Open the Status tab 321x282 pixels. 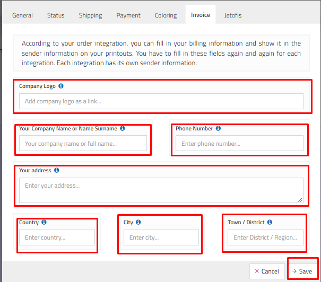point(56,15)
